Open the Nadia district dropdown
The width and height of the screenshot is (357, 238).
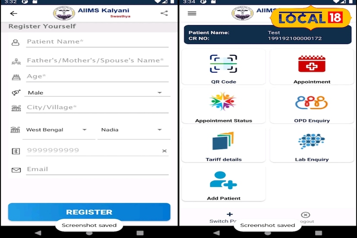[134, 130]
